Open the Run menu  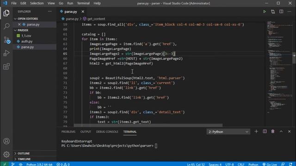click(x=70, y=3)
